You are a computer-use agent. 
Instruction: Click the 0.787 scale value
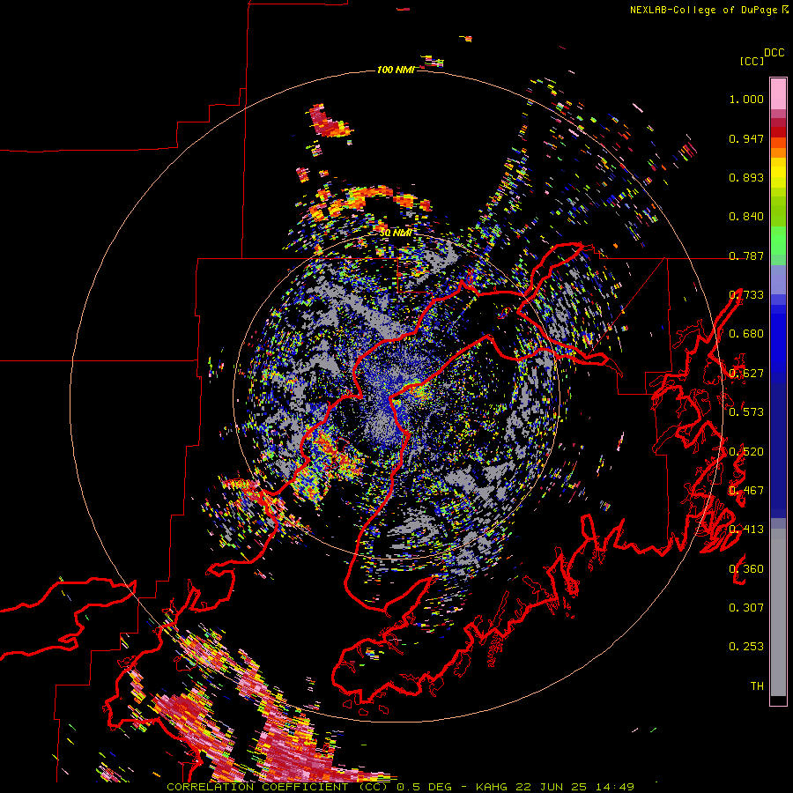click(x=746, y=256)
